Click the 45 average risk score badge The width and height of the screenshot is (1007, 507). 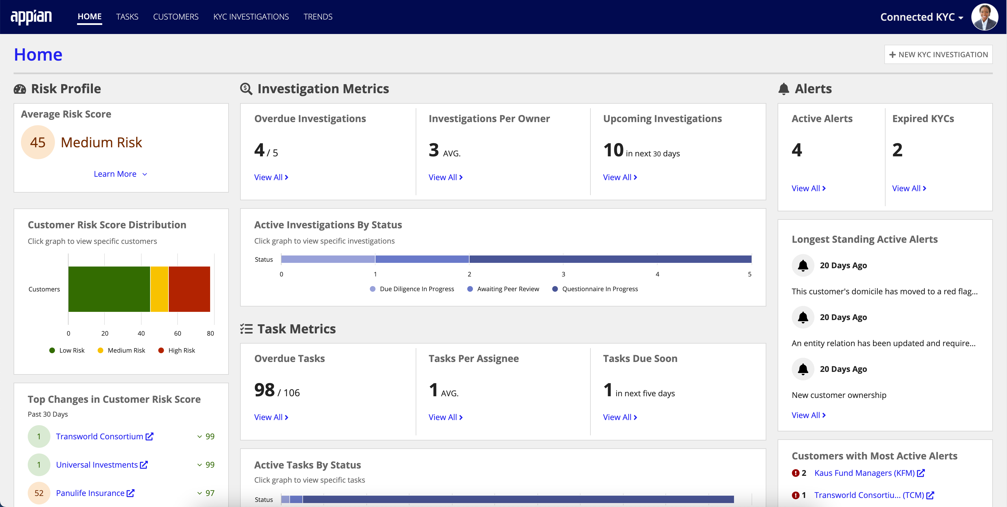(38, 142)
